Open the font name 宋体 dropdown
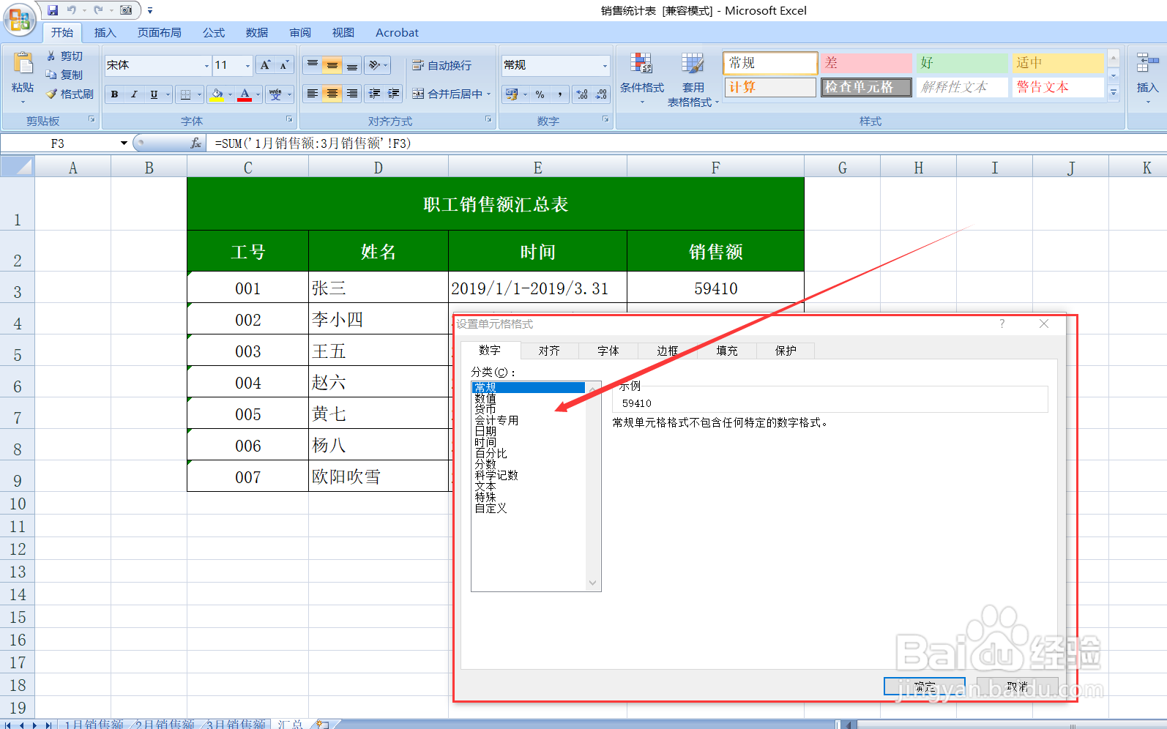1167x729 pixels. point(206,65)
